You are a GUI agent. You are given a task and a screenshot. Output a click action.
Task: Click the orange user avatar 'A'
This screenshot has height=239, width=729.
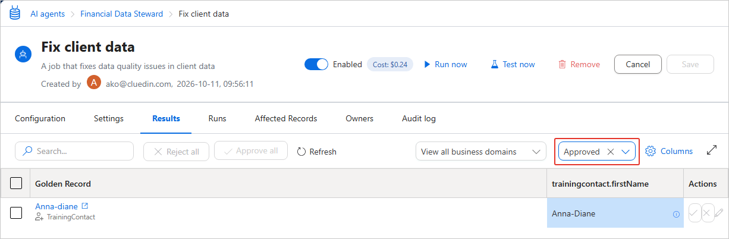coord(94,83)
